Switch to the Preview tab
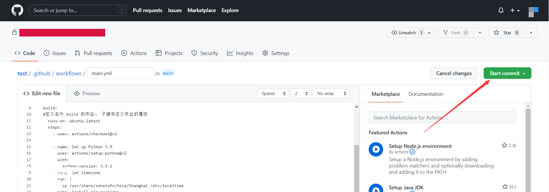Image resolution: width=549 pixels, height=192 pixels. (x=87, y=94)
